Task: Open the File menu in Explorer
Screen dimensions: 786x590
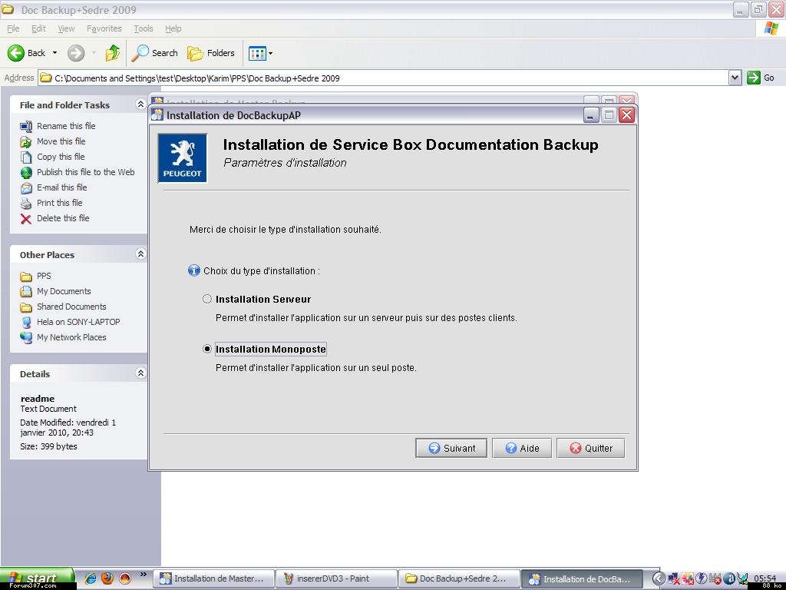Action: pos(13,28)
